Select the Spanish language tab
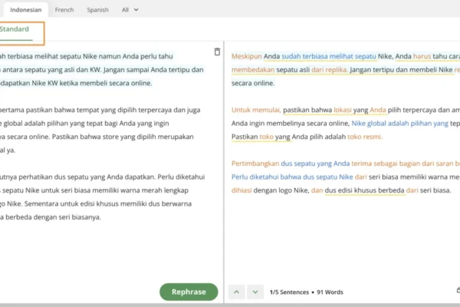Image resolution: width=460 pixels, height=307 pixels. point(97,10)
